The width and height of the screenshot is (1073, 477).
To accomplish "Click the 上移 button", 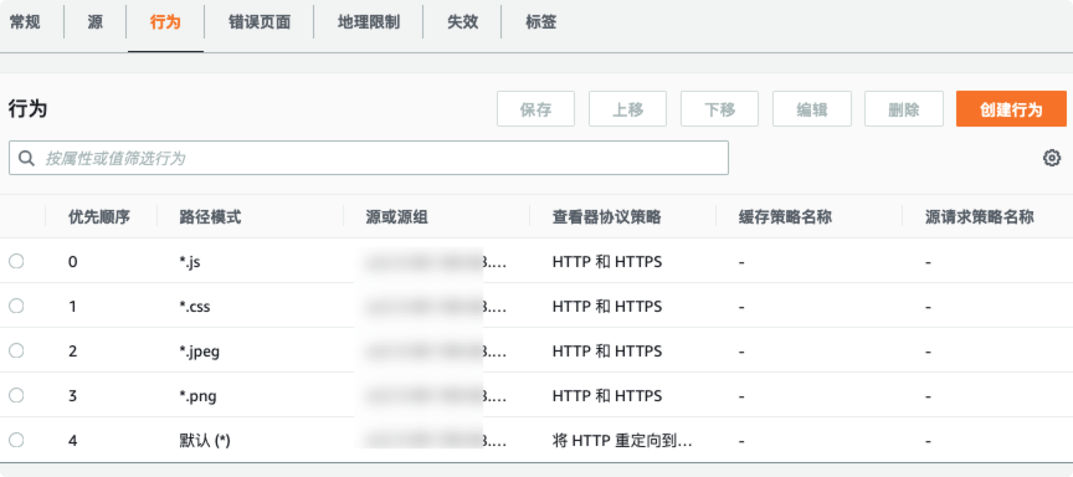I will click(x=628, y=109).
